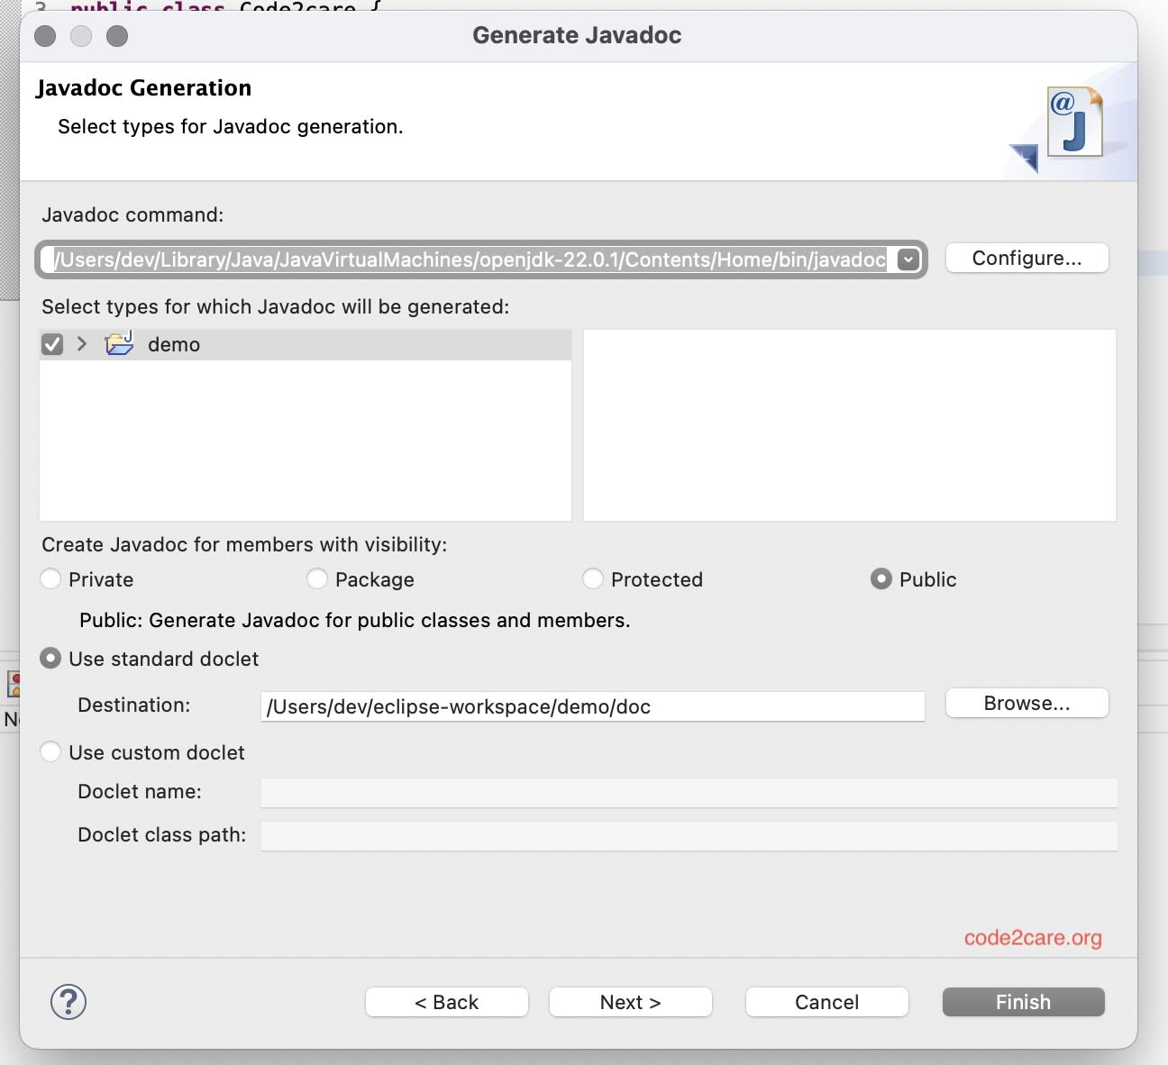This screenshot has width=1168, height=1065.
Task: Select the Protected visibility radio button
Action: click(x=593, y=579)
